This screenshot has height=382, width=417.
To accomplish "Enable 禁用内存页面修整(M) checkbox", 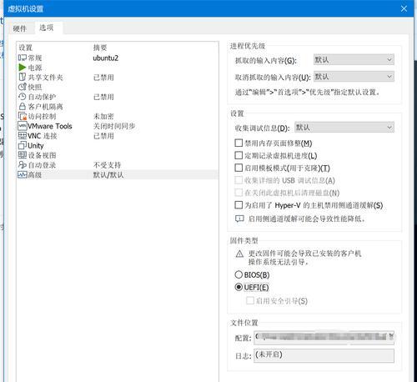I will [x=239, y=143].
